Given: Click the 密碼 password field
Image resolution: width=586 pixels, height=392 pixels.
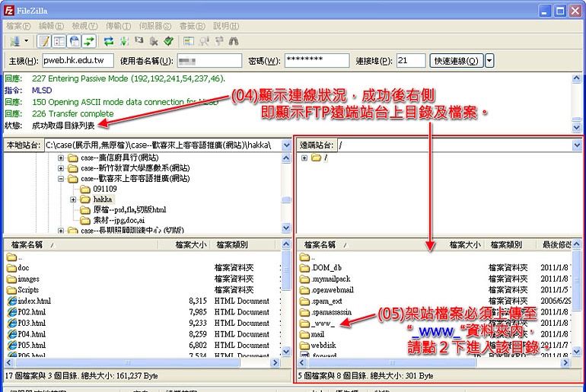Looking at the screenshot, I should point(317,61).
